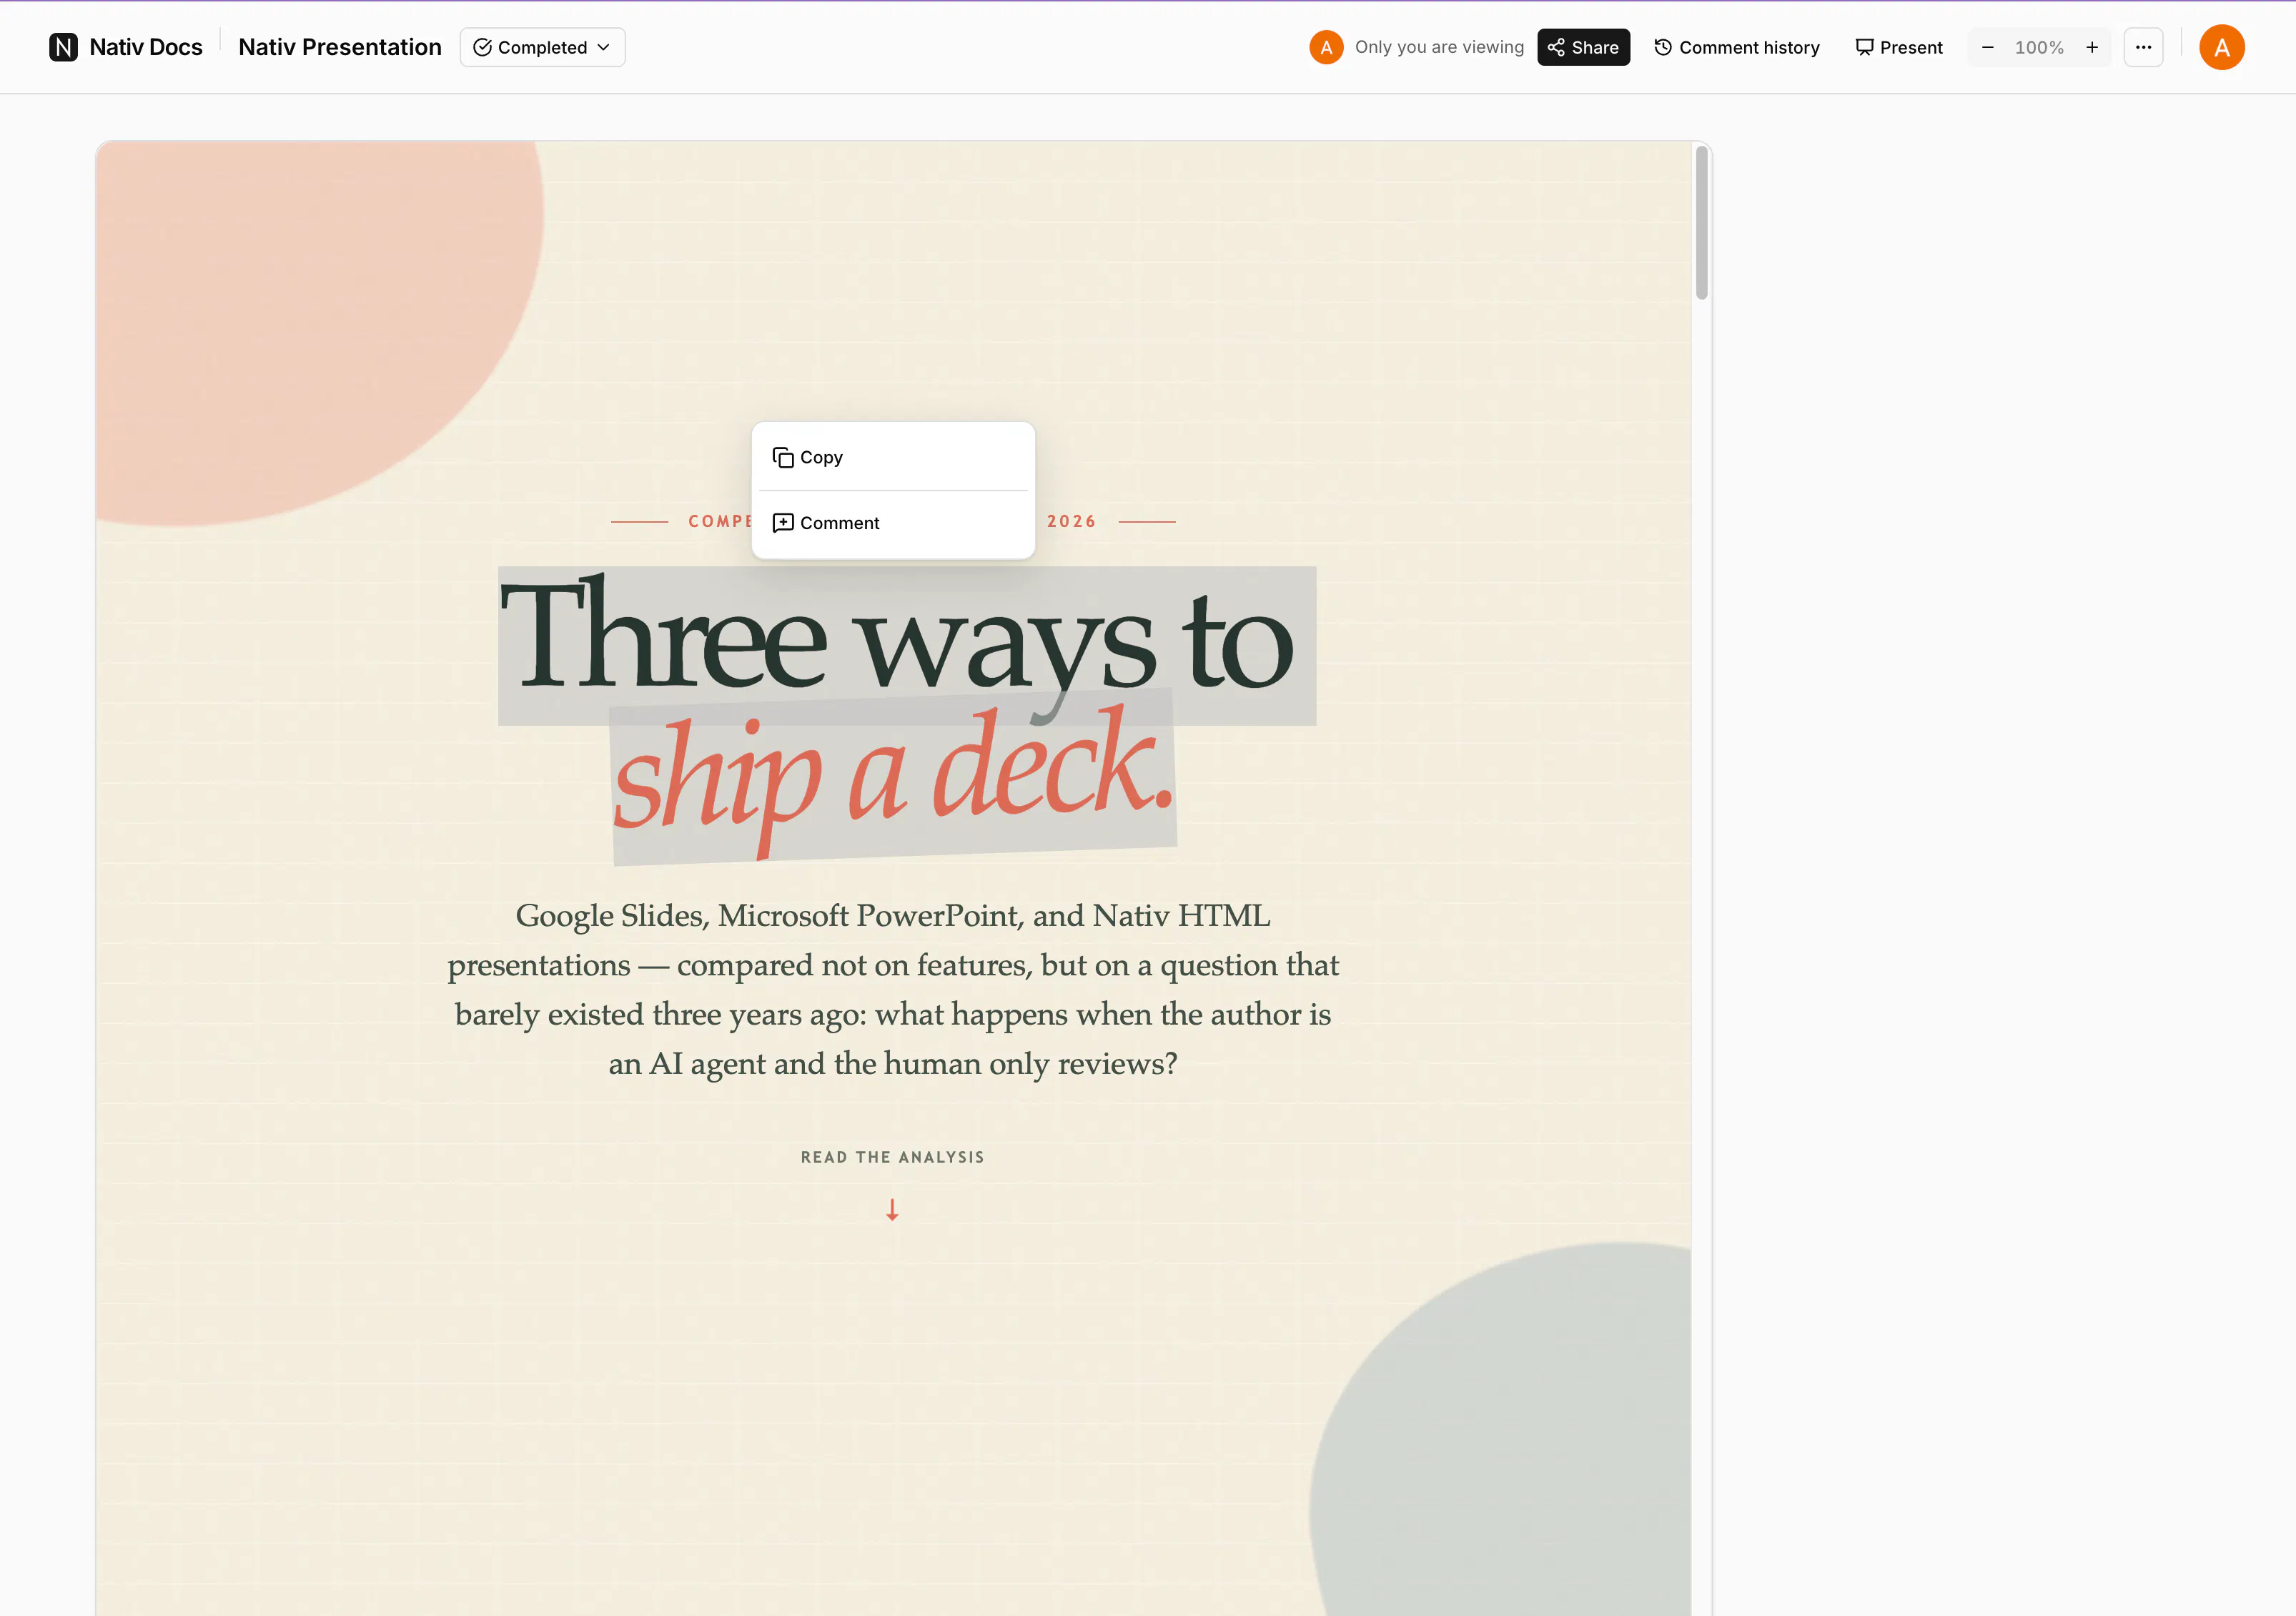Viewport: 2296px width, 1616px height.
Task: Click the '2026' label above the headline
Action: coord(1071,521)
